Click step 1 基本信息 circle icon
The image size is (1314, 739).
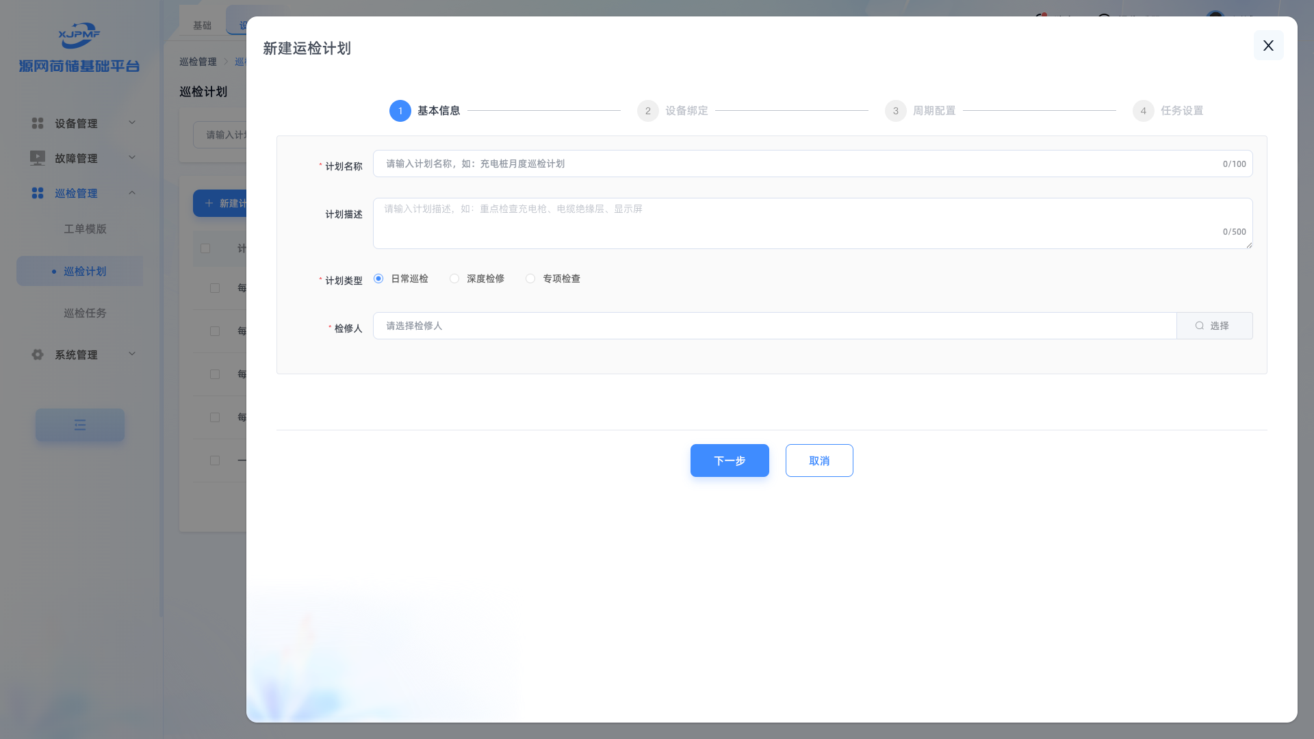point(400,111)
